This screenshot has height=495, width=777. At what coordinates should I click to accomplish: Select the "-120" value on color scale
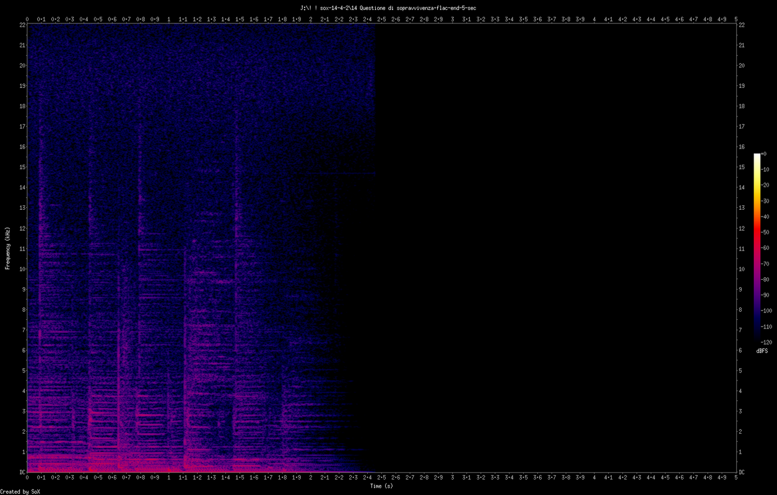766,342
